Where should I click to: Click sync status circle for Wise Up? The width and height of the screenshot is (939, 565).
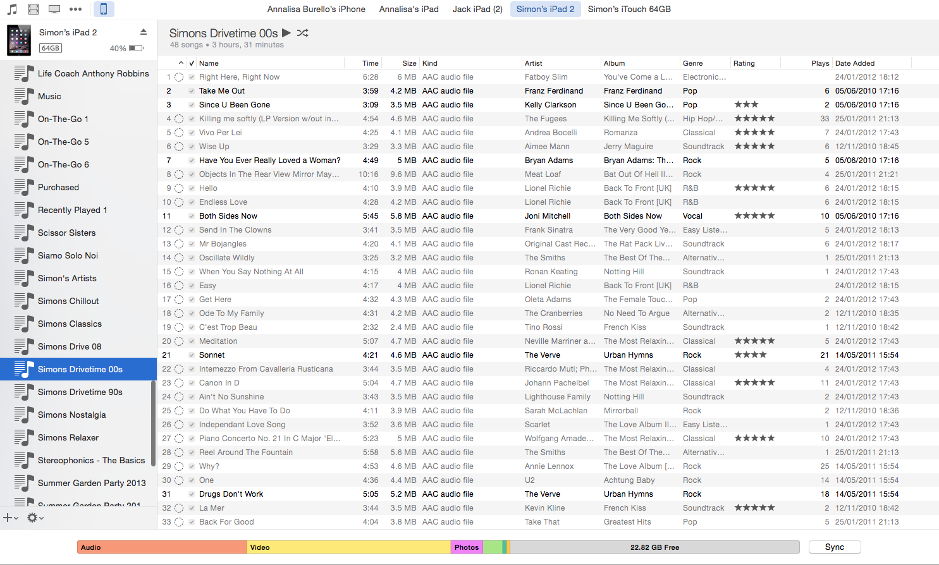(x=179, y=147)
